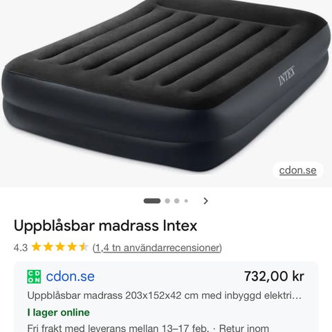The height and width of the screenshot is (332, 332).
Task: Click the truncated 203x152x42 cm description
Action: [x=165, y=295]
